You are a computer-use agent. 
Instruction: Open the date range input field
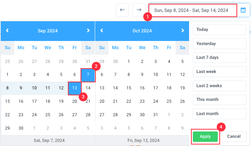pyautogui.click(x=193, y=10)
